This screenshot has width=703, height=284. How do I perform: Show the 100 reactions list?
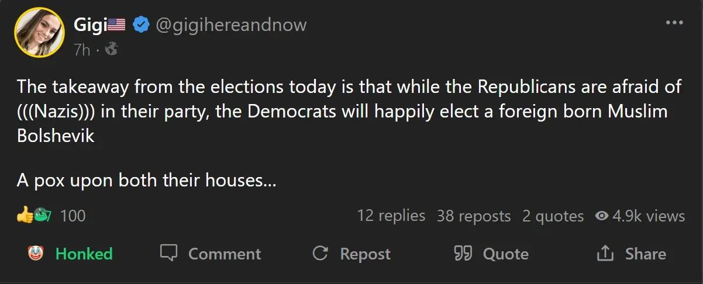pyautogui.click(x=73, y=216)
